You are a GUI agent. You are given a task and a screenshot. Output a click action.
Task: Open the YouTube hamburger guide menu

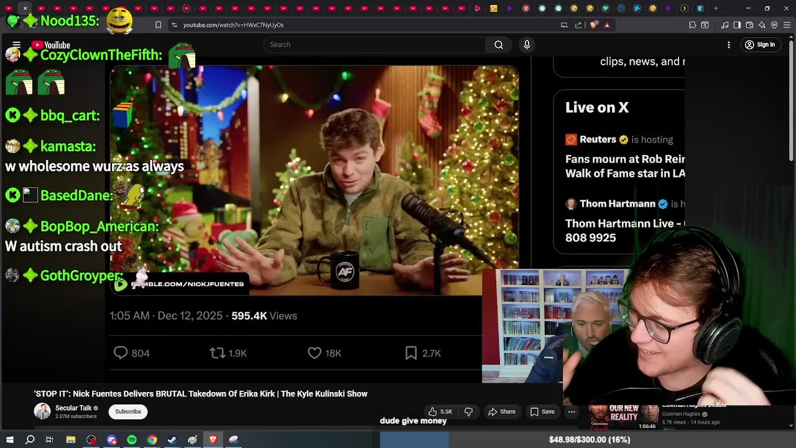point(17,45)
